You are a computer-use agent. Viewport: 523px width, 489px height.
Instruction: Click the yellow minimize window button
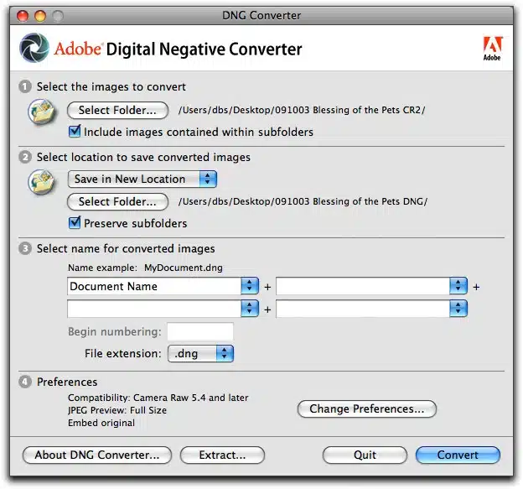(40, 16)
